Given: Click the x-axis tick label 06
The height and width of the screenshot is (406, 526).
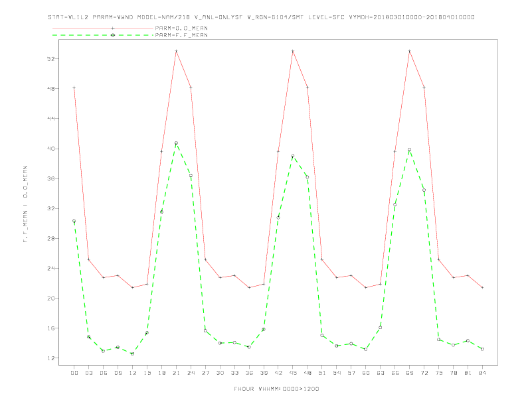Looking at the screenshot, I should (104, 373).
